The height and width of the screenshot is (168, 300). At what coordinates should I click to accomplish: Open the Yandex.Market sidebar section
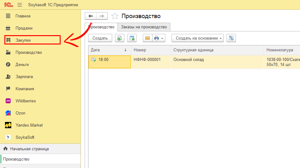coord(29,125)
